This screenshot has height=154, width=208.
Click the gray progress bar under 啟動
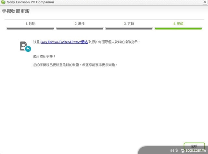point(30,29)
